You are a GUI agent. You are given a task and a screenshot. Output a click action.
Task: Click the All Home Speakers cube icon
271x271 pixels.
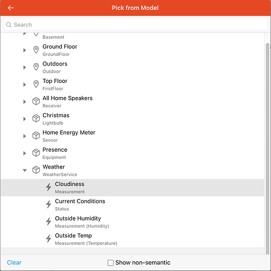pos(36,101)
